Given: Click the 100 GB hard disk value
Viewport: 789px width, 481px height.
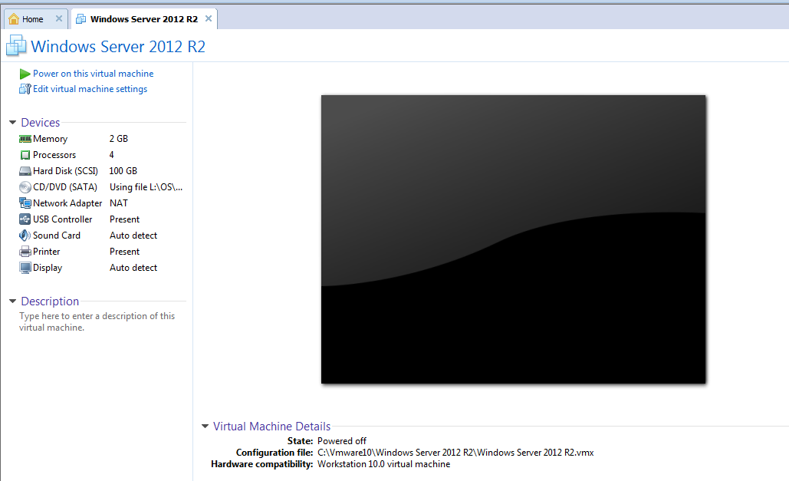Looking at the screenshot, I should pos(123,171).
